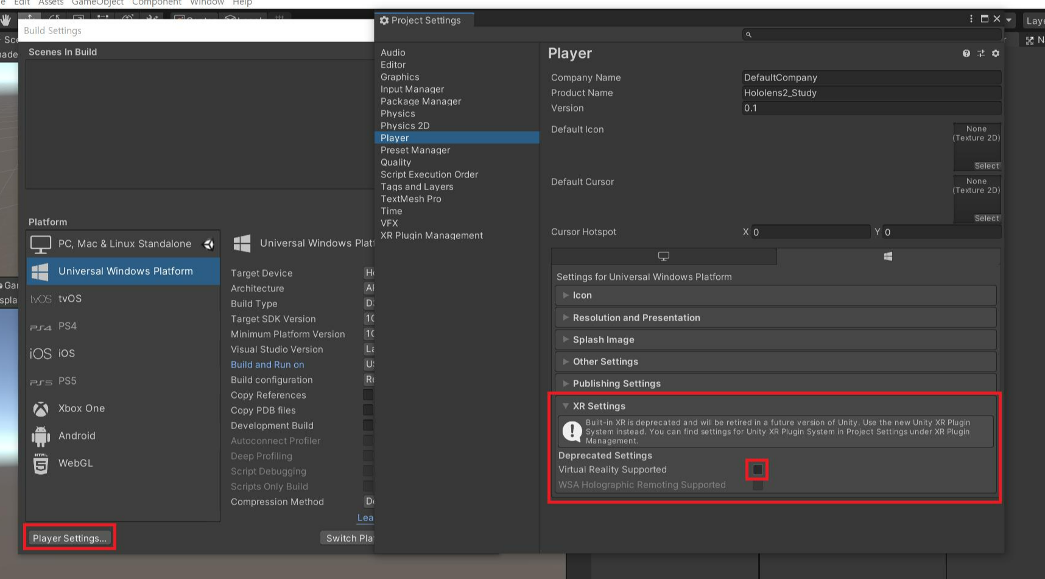Select the Project Settings window tab
Screen dimensions: 1045x579
pyautogui.click(x=424, y=20)
